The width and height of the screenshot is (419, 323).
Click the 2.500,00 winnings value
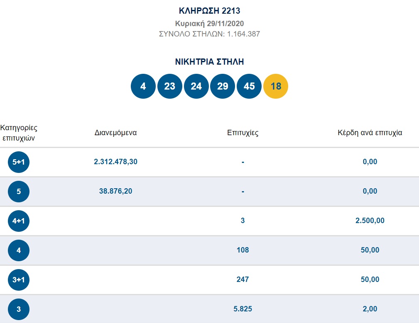[x=370, y=221]
